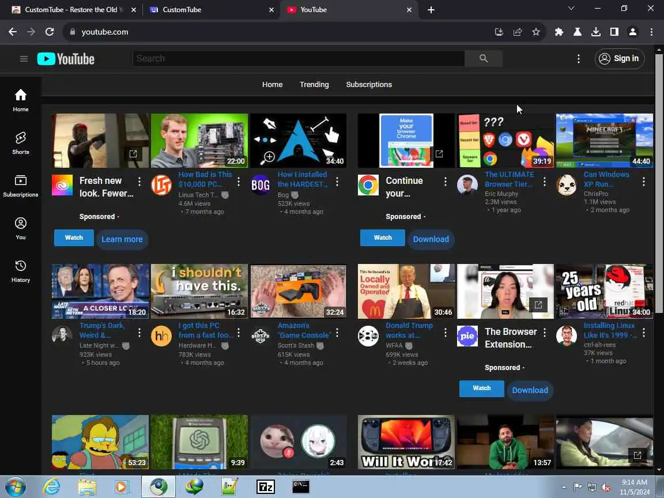Open Subscriptions in sidebar
This screenshot has height=498, width=664.
pyautogui.click(x=20, y=186)
